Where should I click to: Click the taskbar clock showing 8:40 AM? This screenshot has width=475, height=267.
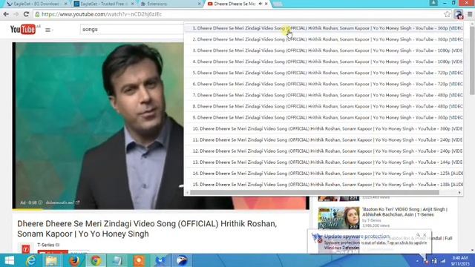460,260
